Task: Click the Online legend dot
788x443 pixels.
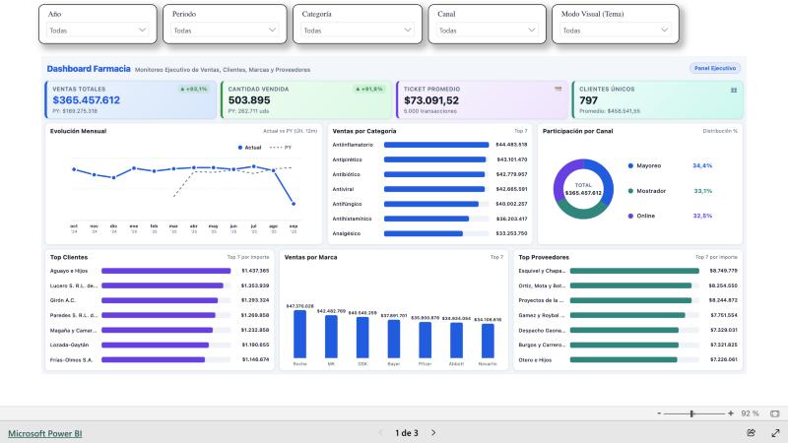Action: pyautogui.click(x=630, y=216)
